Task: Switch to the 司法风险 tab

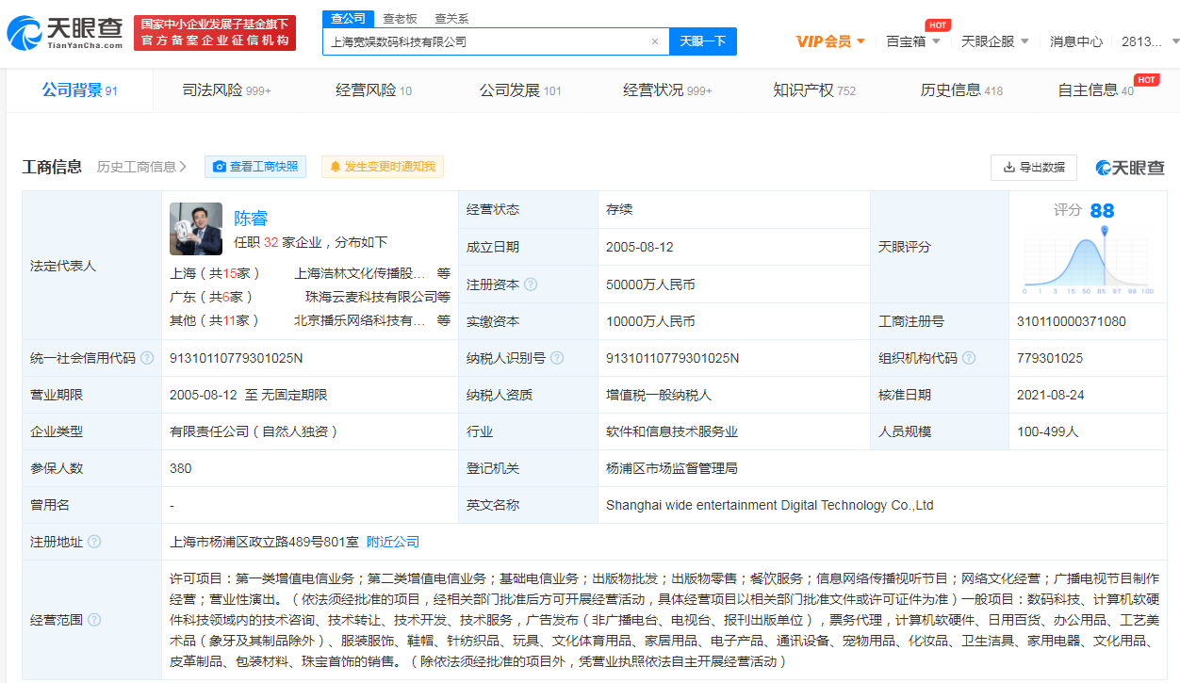Action: [226, 90]
